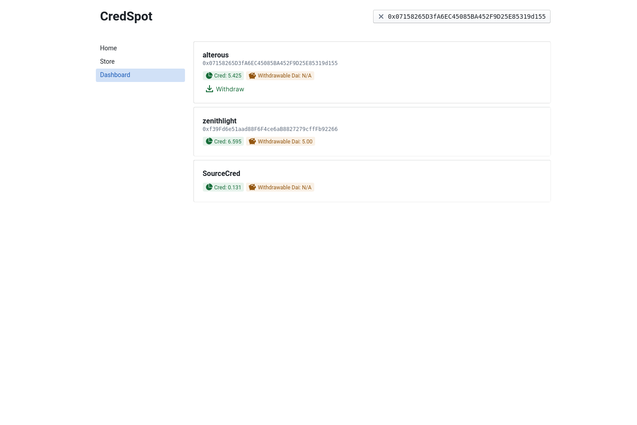637x425 pixels.
Task: Click alterous 'Withdrawable Dai: N/A' text
Action: point(285,76)
